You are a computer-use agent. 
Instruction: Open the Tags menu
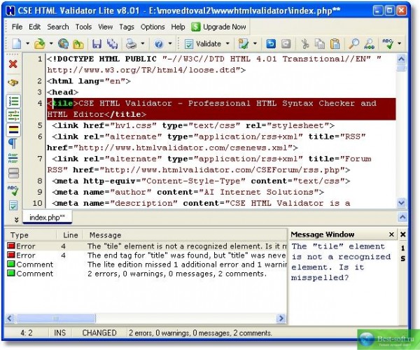coord(127,27)
